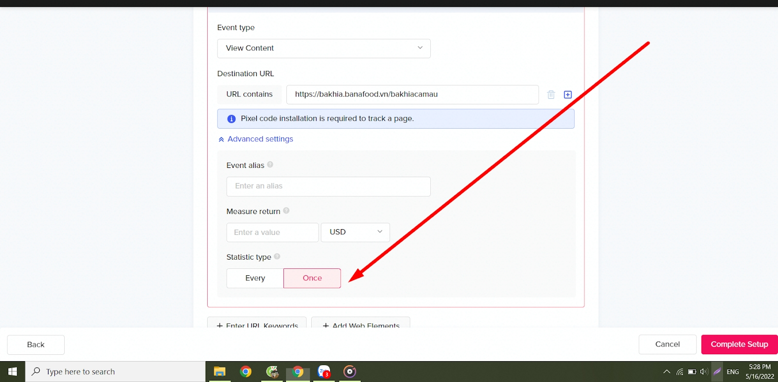Show Event alias help tooltip icon

tap(270, 165)
